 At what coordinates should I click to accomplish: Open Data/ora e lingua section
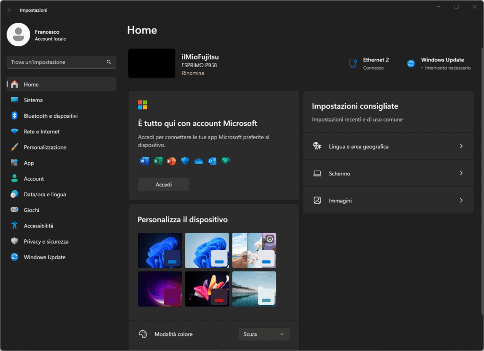45,194
